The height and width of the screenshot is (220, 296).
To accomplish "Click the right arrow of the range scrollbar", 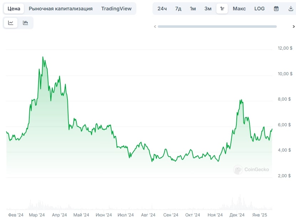I will 294,27.
